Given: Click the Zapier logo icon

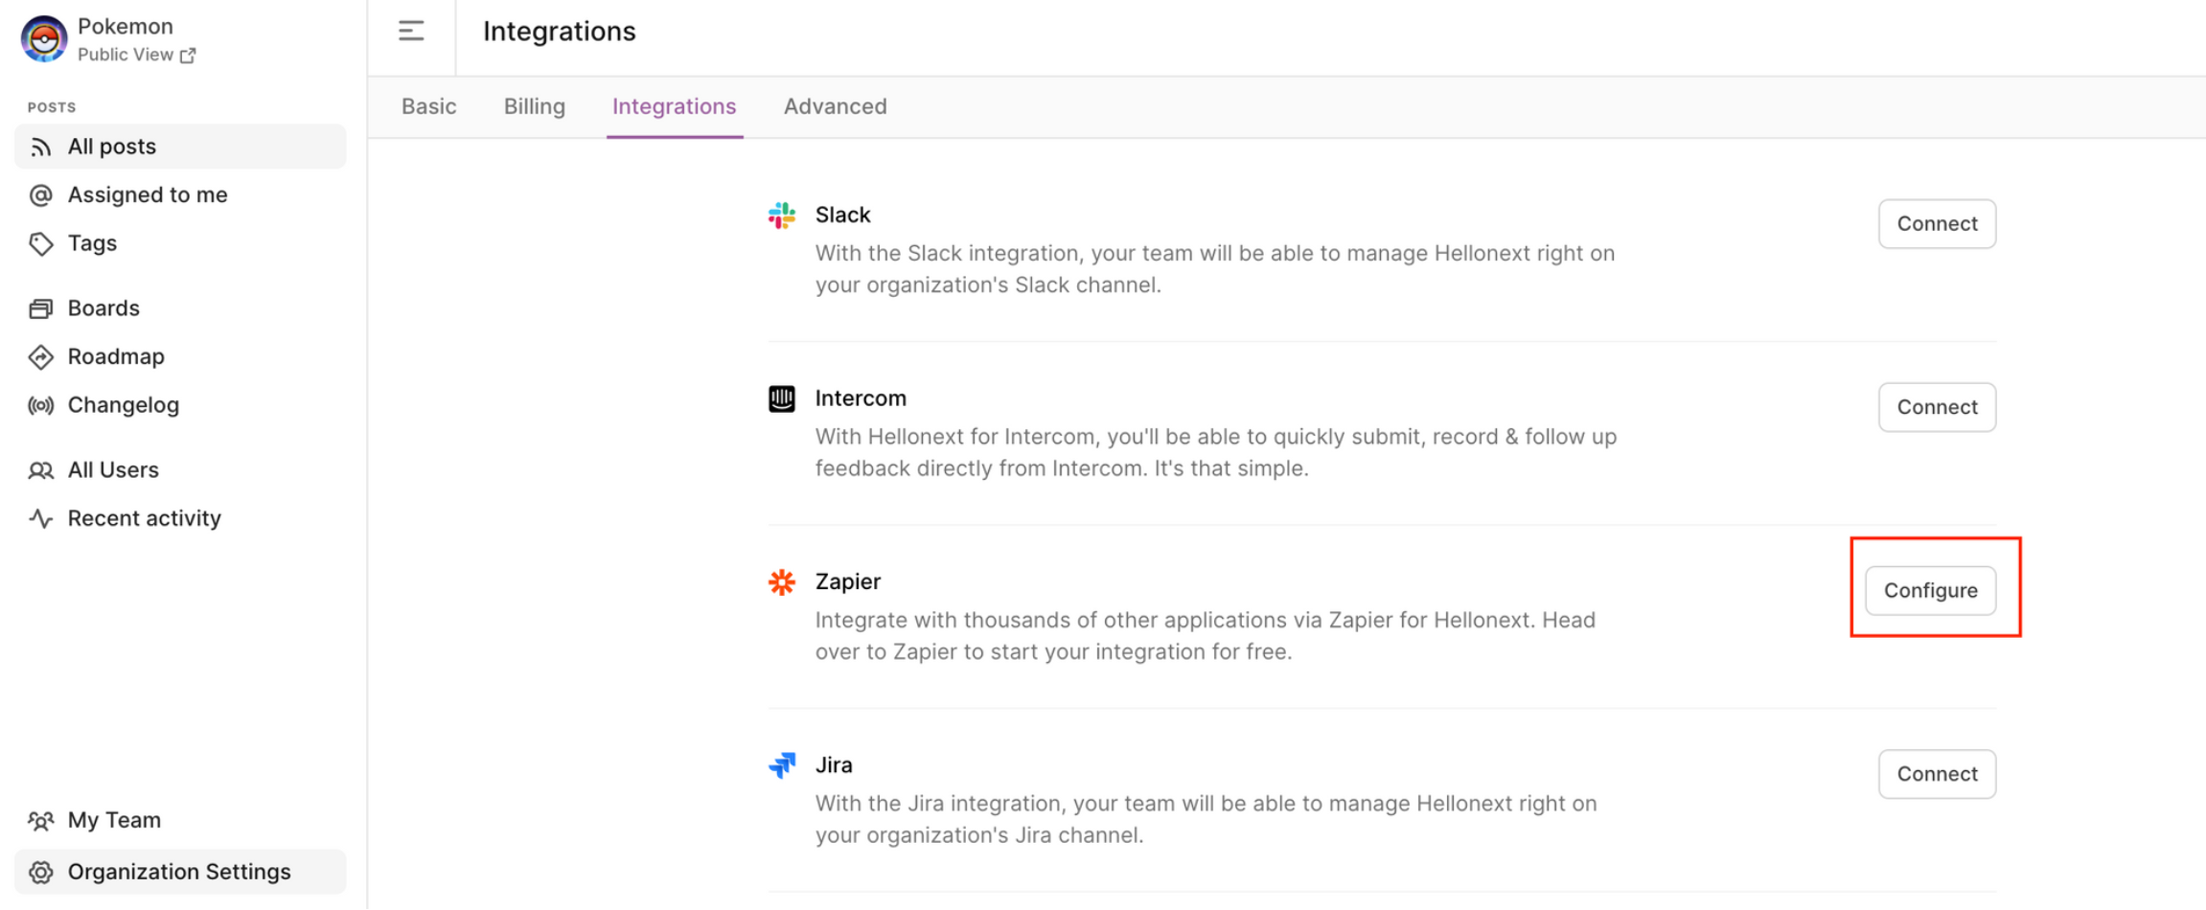Looking at the screenshot, I should [x=782, y=582].
